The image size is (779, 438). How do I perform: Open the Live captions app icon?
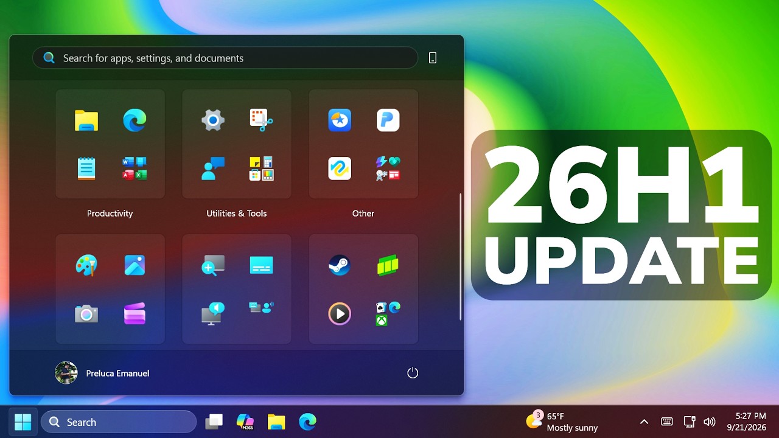tap(262, 265)
